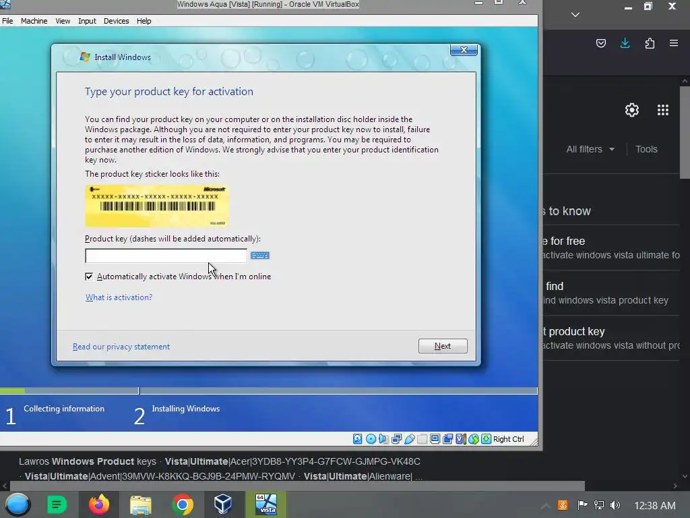Open the volume speaker icon in system tray
Screen dimensions: 690x518
pyautogui.click(x=615, y=505)
